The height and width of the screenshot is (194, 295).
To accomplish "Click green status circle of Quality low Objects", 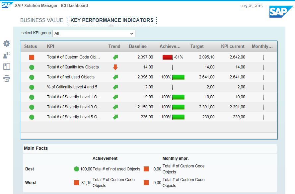I will pyautogui.click(x=32, y=67).
